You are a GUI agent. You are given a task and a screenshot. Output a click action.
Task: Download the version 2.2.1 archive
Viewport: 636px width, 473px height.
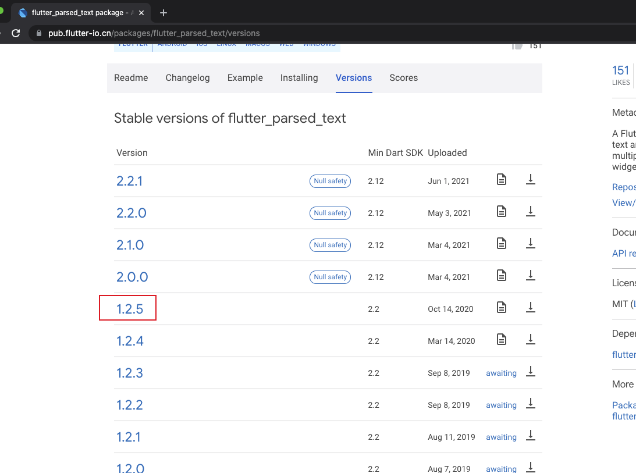click(530, 180)
